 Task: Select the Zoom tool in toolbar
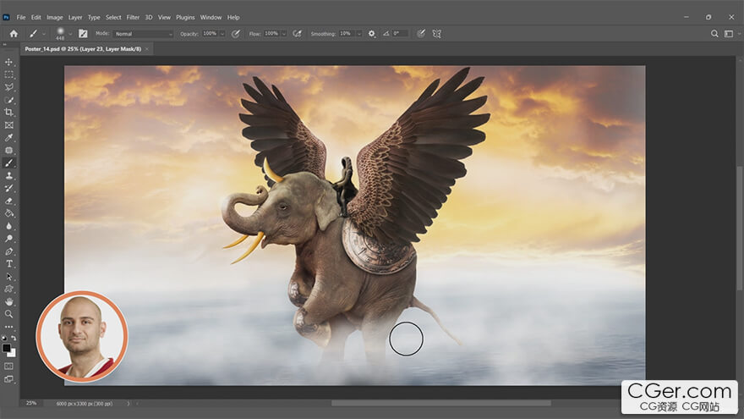pyautogui.click(x=9, y=313)
